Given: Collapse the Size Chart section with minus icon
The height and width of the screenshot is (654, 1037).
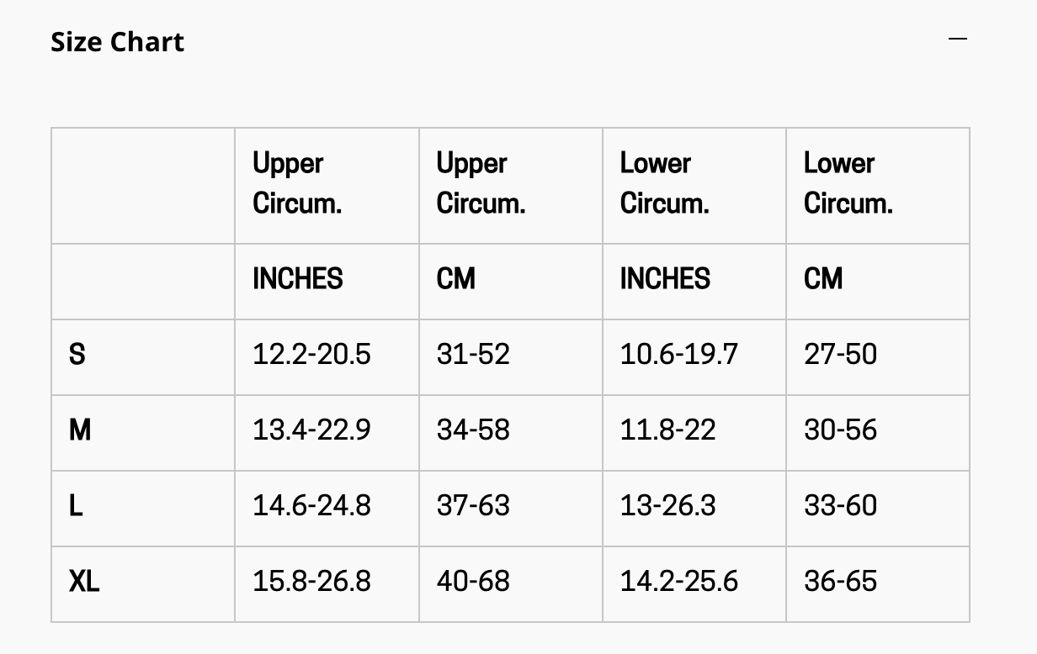Looking at the screenshot, I should click(958, 39).
